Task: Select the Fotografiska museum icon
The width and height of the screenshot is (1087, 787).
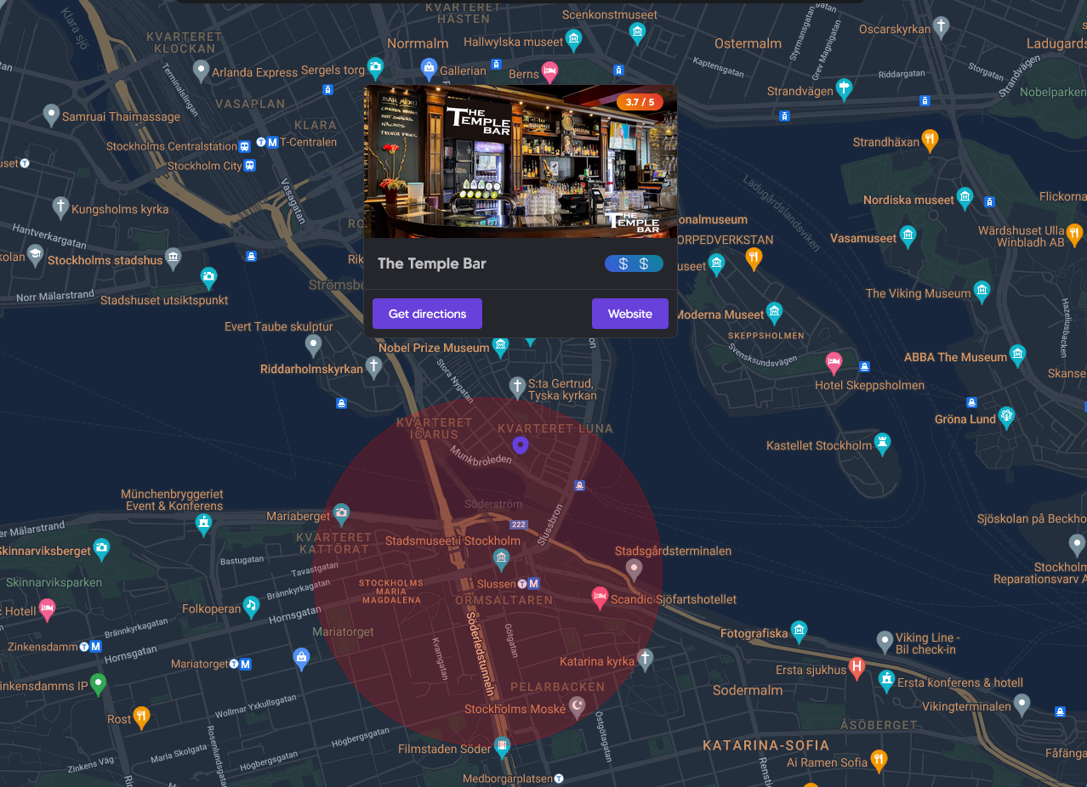Action: [x=799, y=631]
